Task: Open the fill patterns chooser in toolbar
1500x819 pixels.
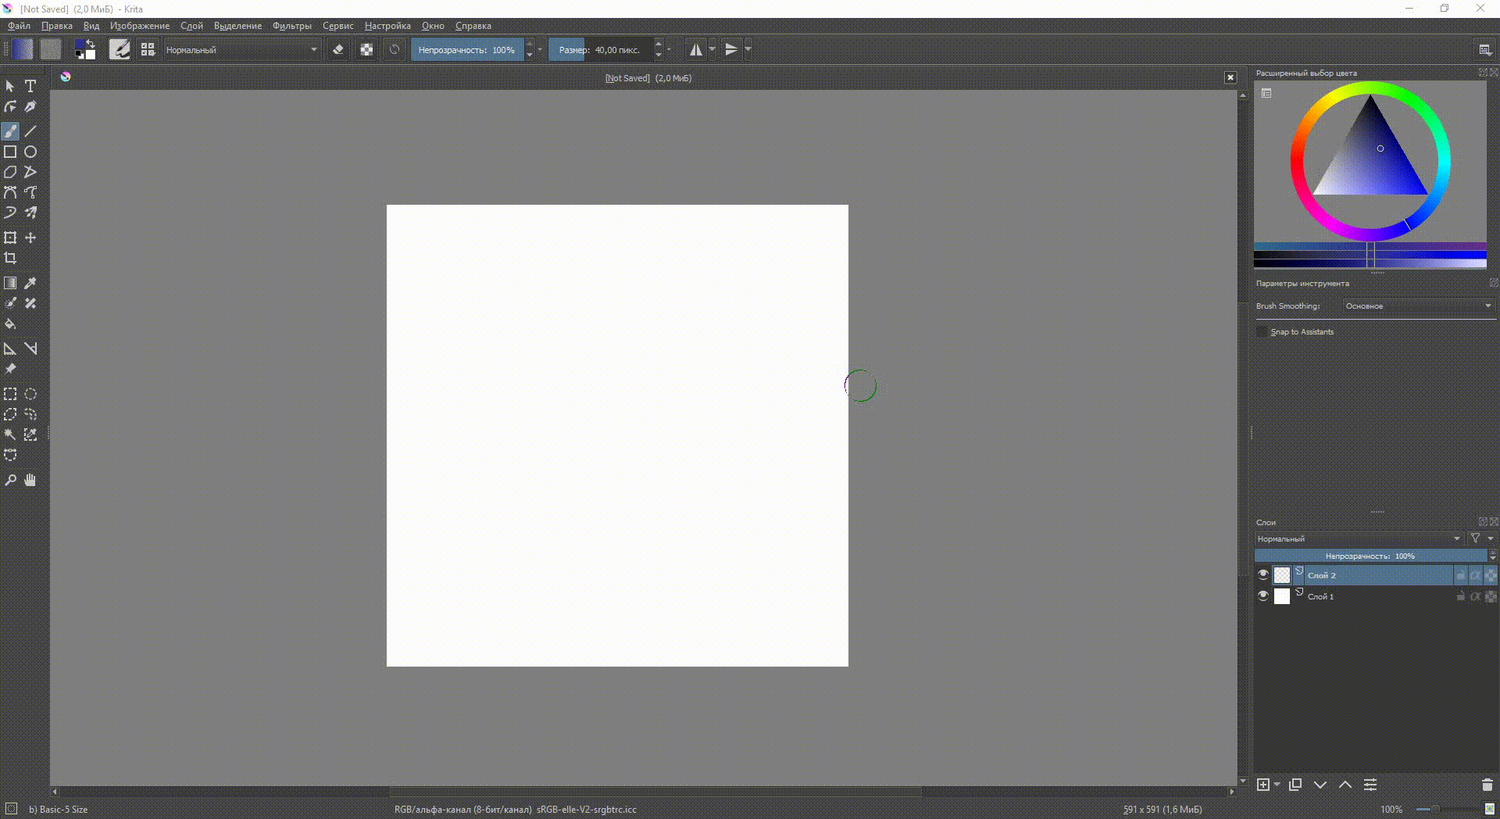Action: click(51, 49)
